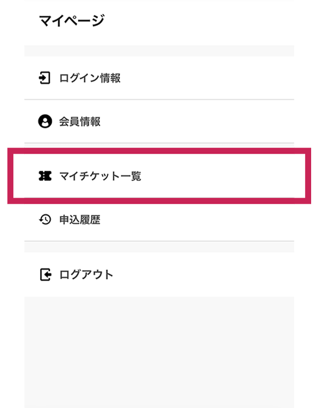
Task: Click the empty right side of 会員情報 row
Action: point(222,121)
